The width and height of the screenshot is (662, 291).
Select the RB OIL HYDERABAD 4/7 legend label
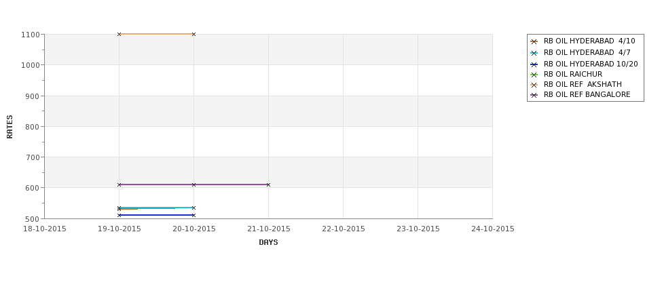[587, 52]
